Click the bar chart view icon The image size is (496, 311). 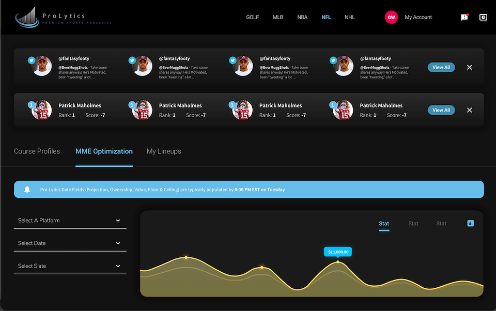click(x=471, y=223)
